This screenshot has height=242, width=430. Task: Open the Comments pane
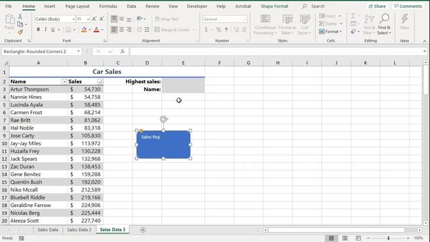click(x=408, y=6)
